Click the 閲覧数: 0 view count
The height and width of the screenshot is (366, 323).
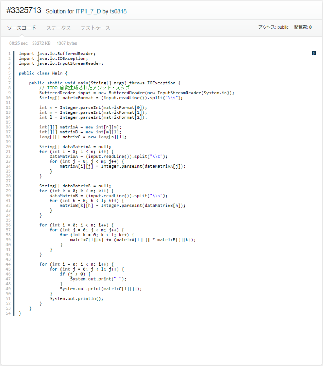(303, 27)
